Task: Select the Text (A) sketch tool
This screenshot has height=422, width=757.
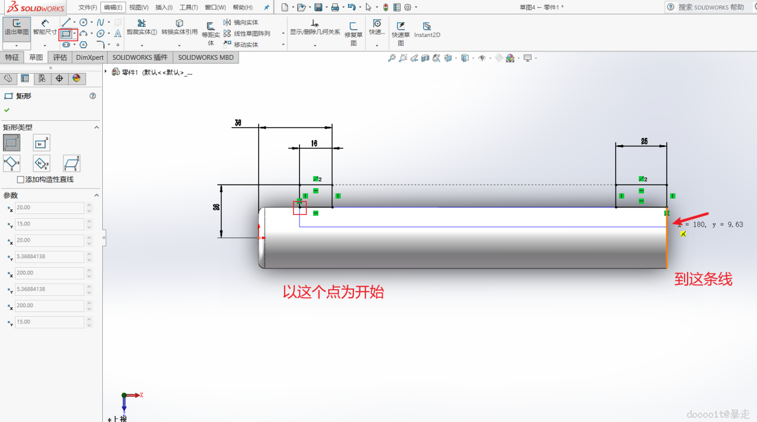Action: tap(118, 34)
